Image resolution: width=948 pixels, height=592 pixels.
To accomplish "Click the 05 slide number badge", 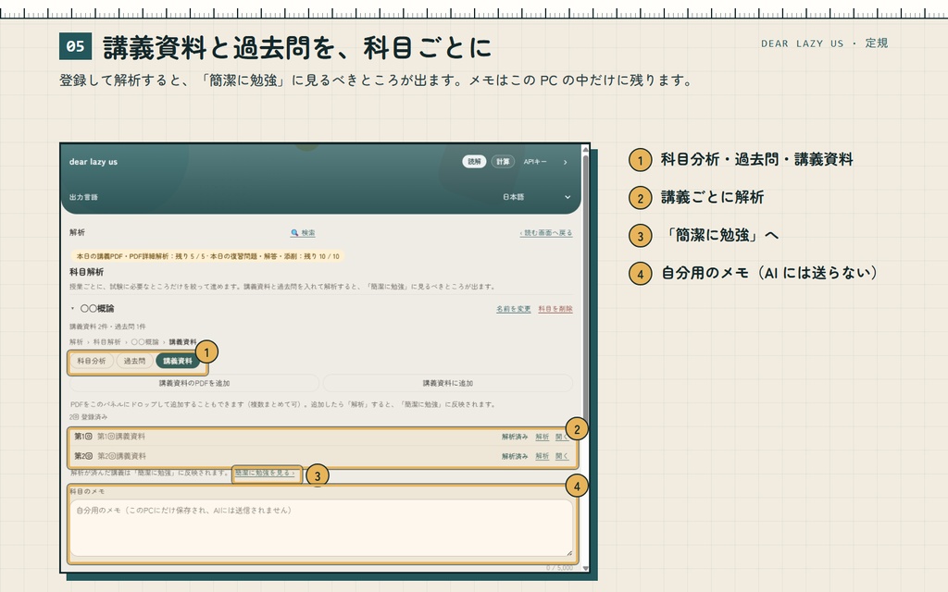I will (76, 46).
